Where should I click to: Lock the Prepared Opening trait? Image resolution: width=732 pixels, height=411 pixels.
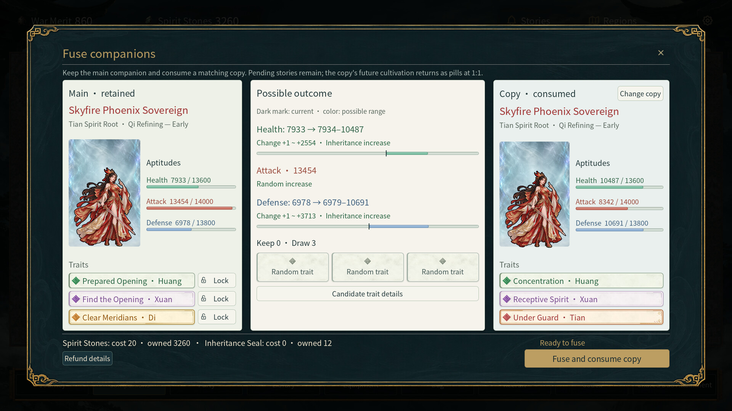click(x=217, y=280)
